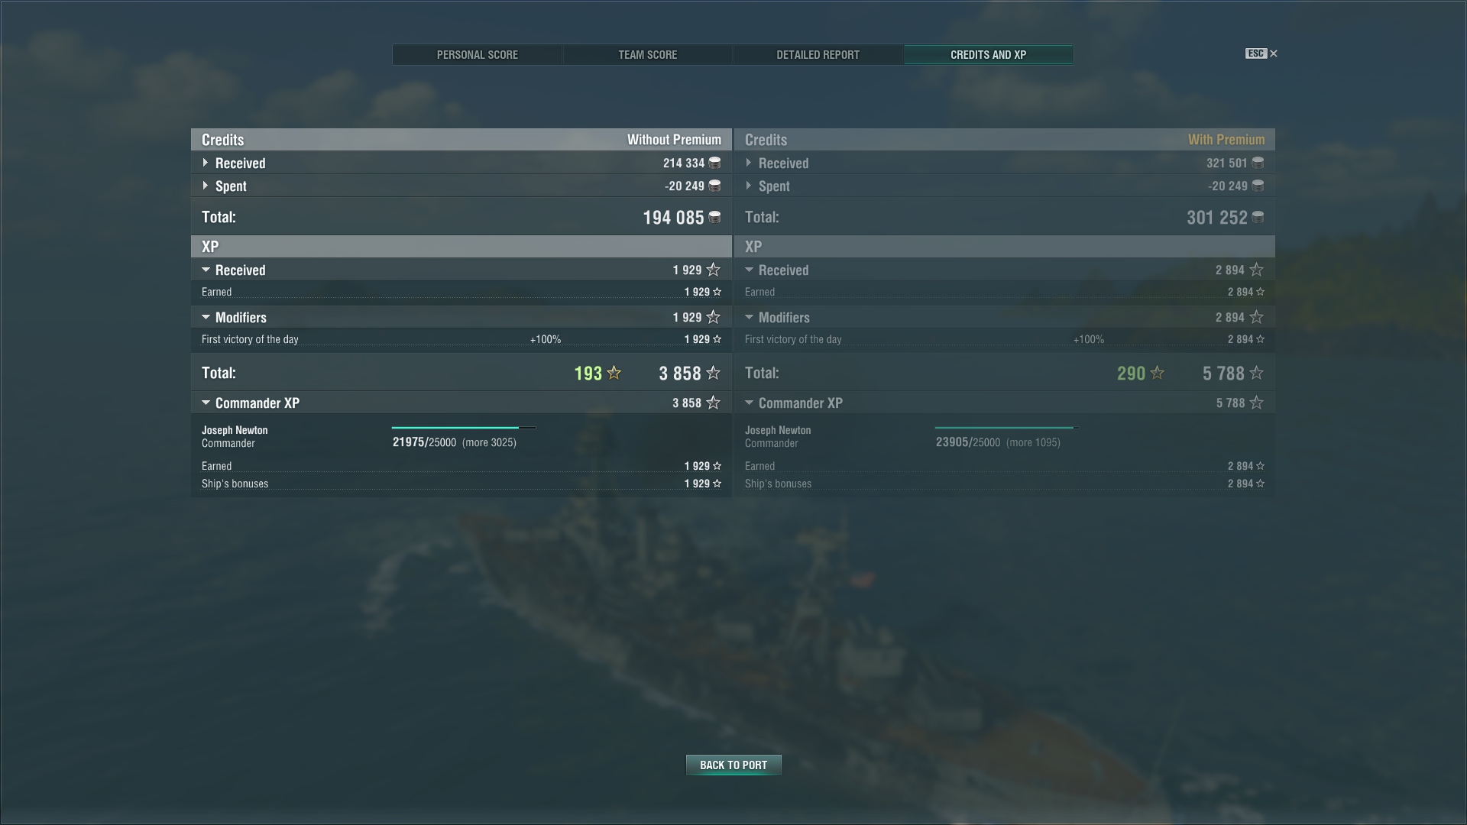
Task: Click the yellow free XP star next to 193
Action: pos(614,373)
